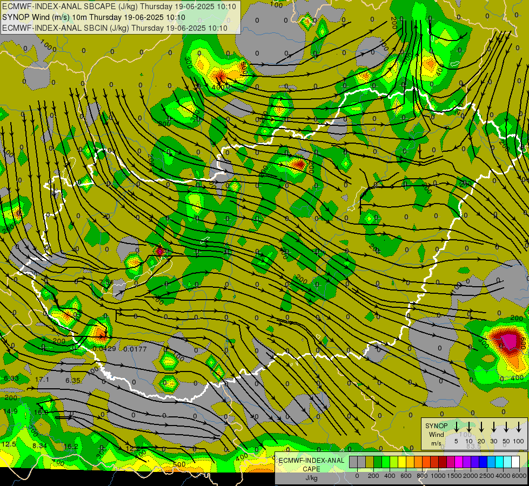This screenshot has height=486, width=529.
Task: Click the 1000 tick label on CAPE scale
Action: click(x=438, y=476)
